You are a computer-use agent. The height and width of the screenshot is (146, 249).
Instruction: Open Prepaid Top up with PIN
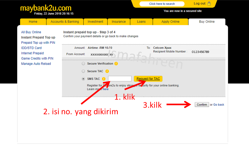[x=38, y=43]
